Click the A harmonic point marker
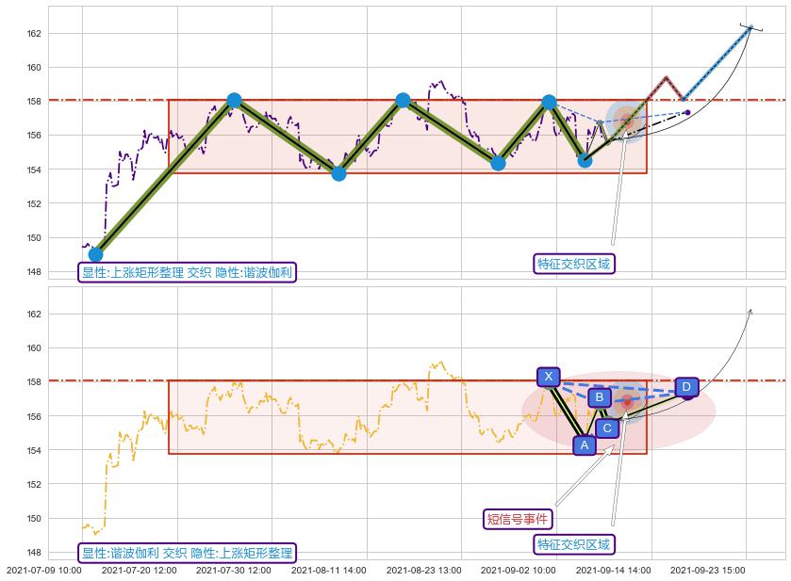 [584, 445]
